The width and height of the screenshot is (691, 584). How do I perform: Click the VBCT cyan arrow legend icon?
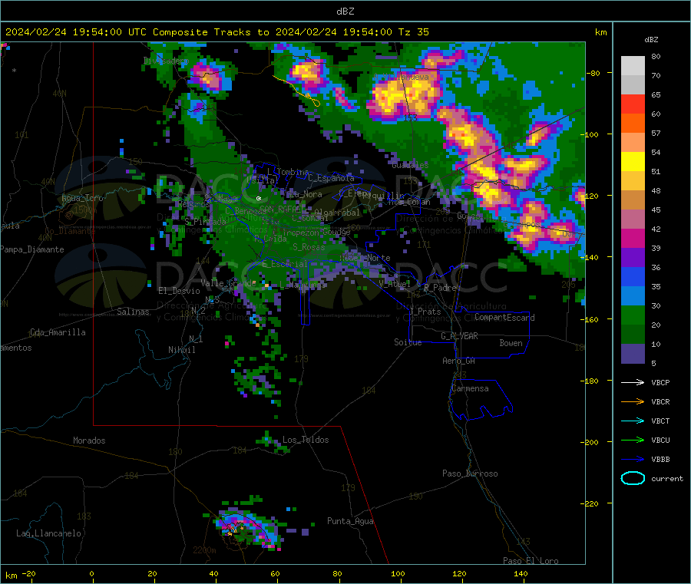(633, 421)
